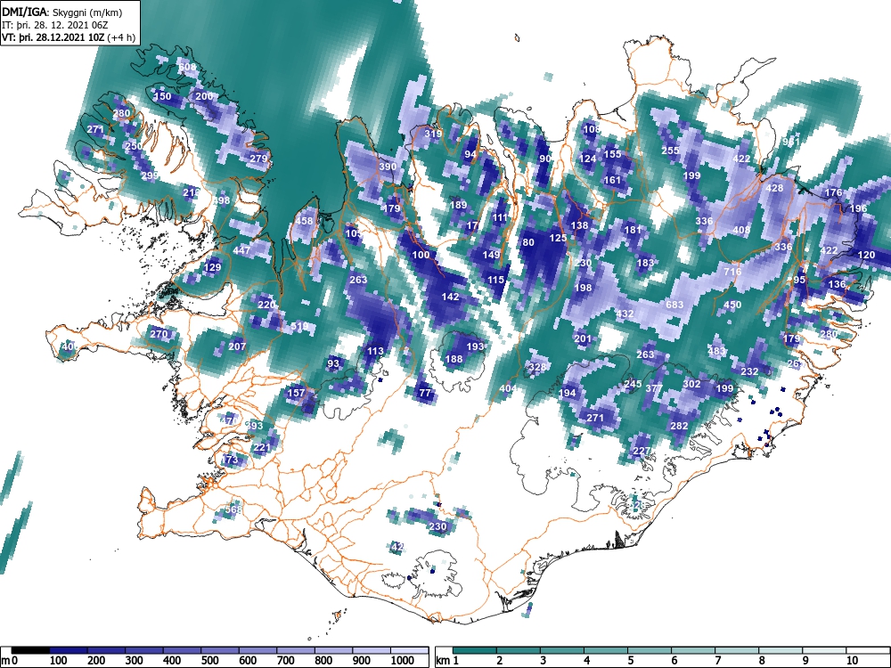Click the map value "142"

[x=450, y=297]
